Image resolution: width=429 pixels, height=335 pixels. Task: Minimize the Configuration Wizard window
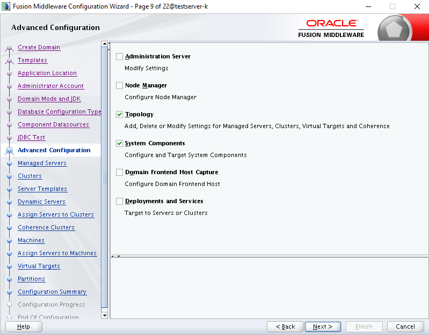click(x=368, y=6)
